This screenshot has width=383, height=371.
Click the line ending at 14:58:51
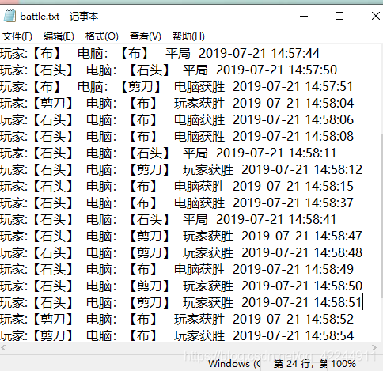(181, 303)
